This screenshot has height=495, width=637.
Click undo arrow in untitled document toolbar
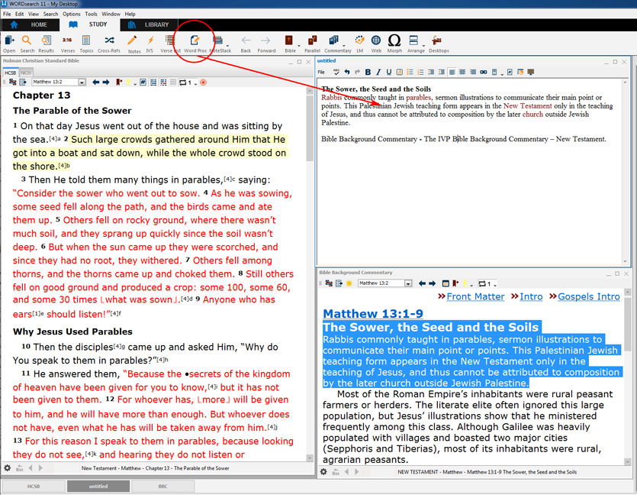(x=346, y=72)
